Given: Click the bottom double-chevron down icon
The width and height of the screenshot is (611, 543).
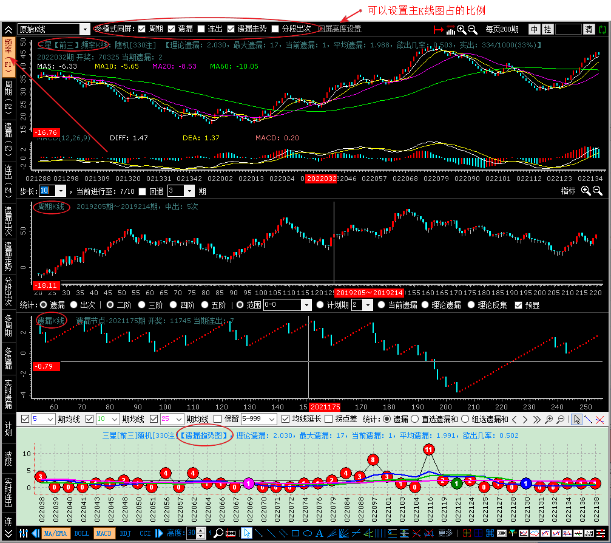Looking at the screenshot, I should (x=8, y=533).
